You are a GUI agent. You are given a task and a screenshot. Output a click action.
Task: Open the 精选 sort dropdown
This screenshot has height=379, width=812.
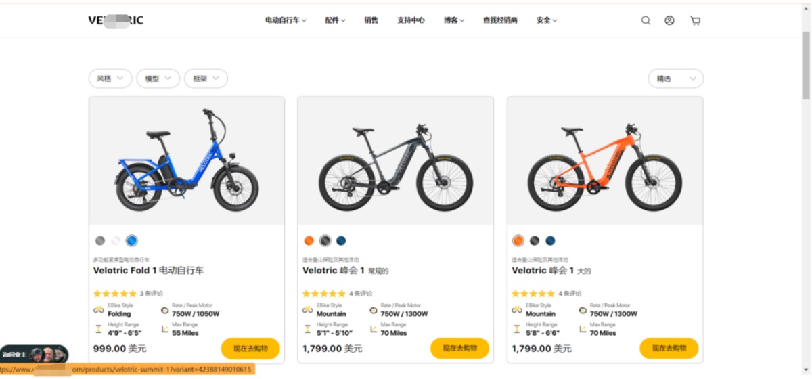pyautogui.click(x=675, y=79)
